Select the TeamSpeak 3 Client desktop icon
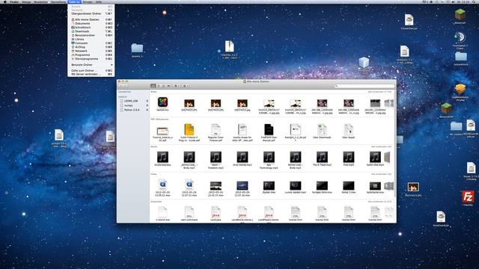Image resolution: width=479 pixels, height=269 pixels. click(x=460, y=37)
